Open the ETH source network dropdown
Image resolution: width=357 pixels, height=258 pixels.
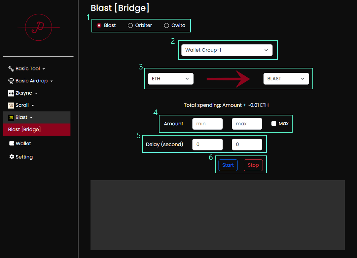[x=170, y=79]
